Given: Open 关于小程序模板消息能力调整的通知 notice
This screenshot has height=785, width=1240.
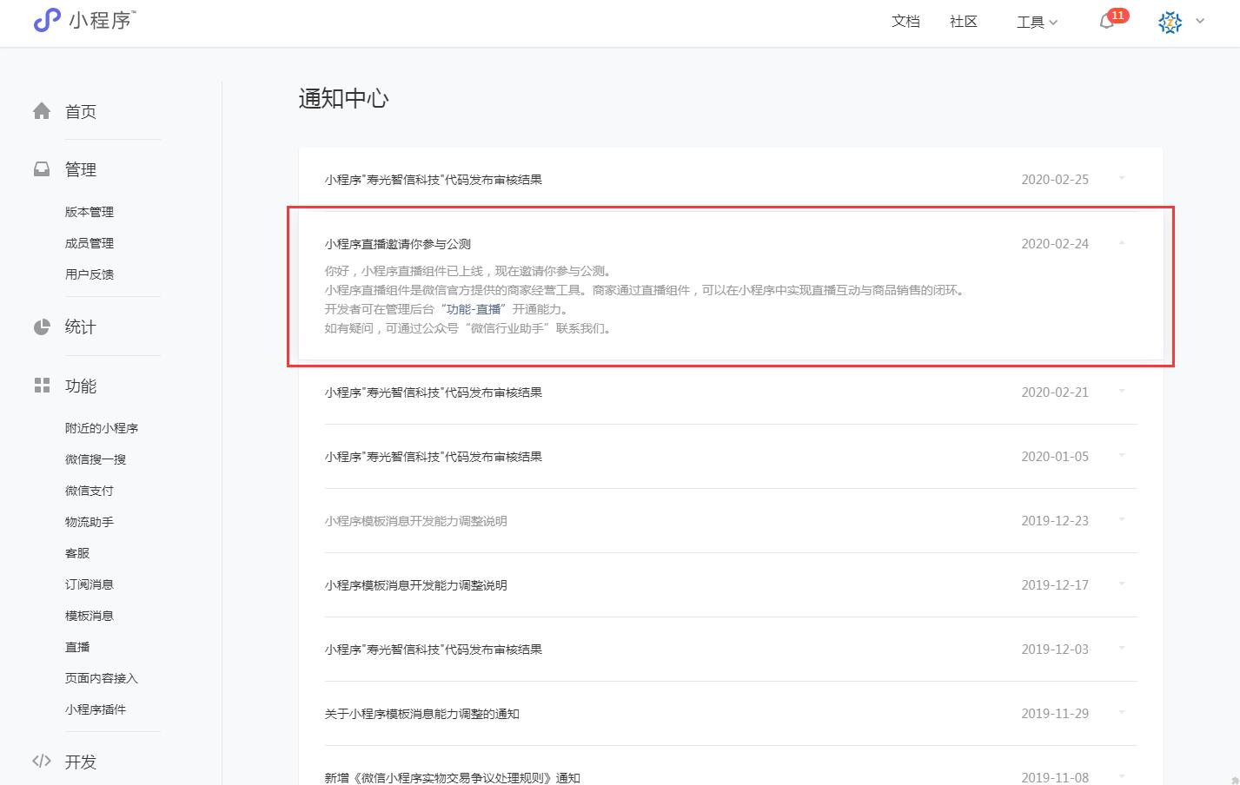Looking at the screenshot, I should (422, 714).
